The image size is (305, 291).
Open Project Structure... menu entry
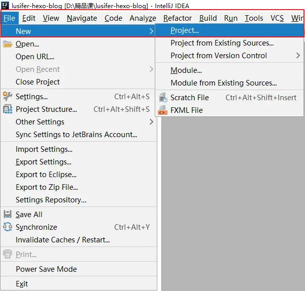coord(78,109)
